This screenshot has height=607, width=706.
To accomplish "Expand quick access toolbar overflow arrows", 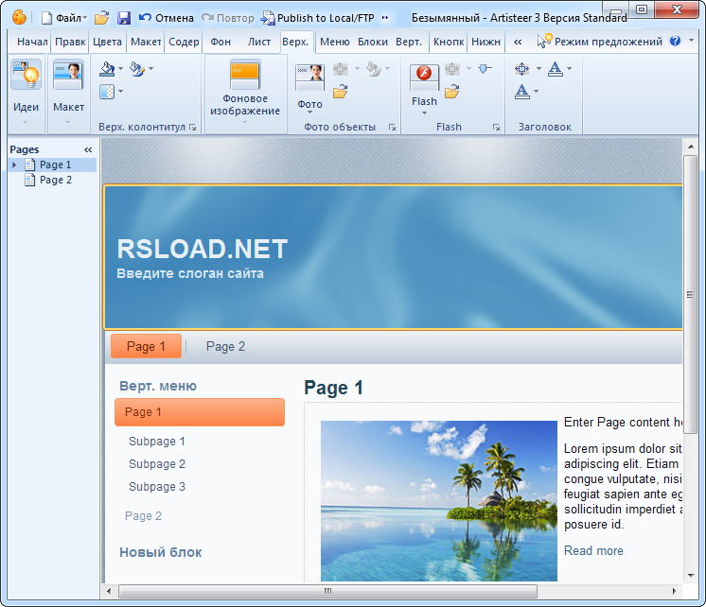I will click(385, 18).
